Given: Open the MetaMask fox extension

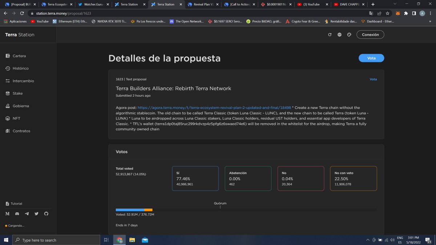Looking at the screenshot, I should point(397,13).
